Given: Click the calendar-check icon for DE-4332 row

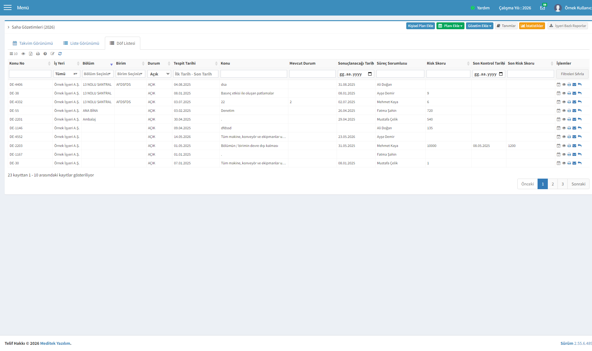Looking at the screenshot, I should pos(558,102).
